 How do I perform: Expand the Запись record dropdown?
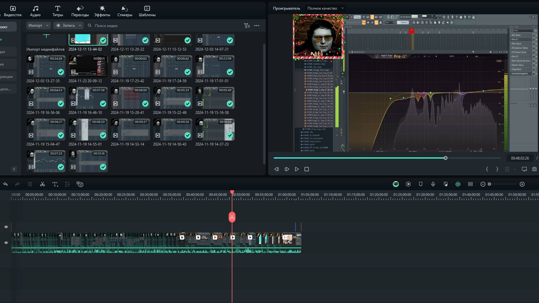coord(69,25)
